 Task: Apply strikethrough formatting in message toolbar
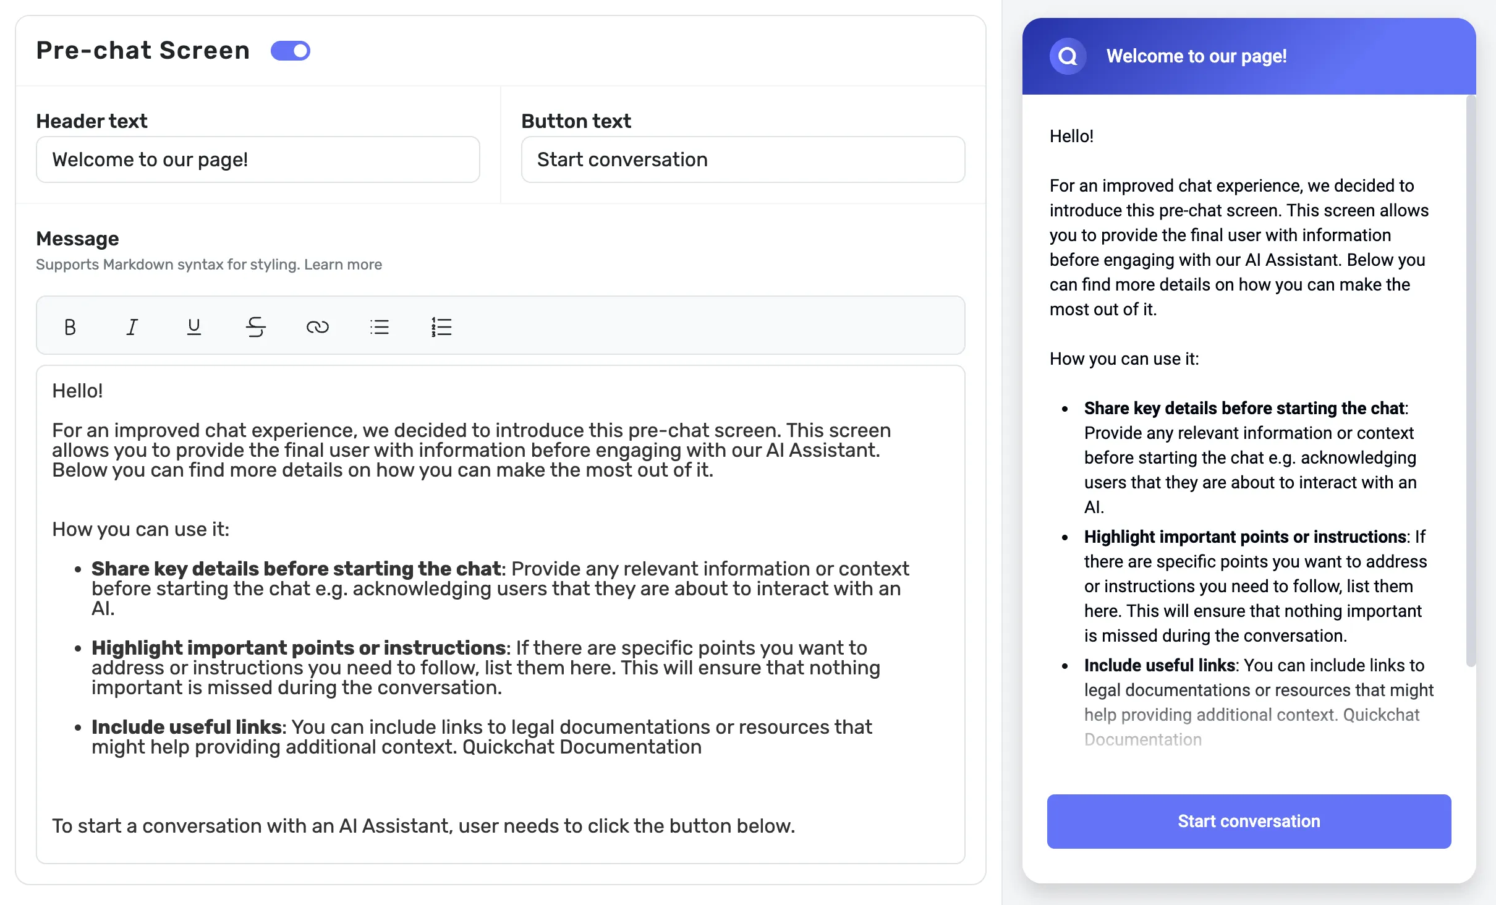click(255, 326)
